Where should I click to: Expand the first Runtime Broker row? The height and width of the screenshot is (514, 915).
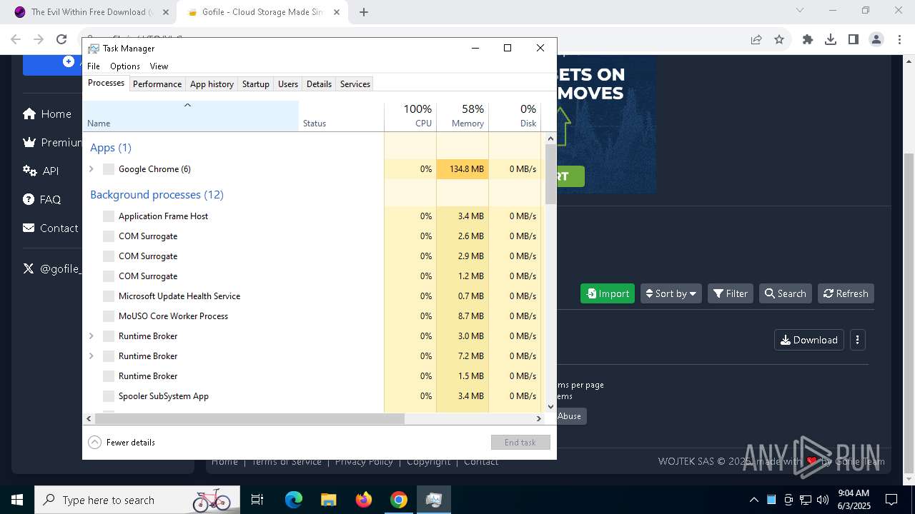91,336
